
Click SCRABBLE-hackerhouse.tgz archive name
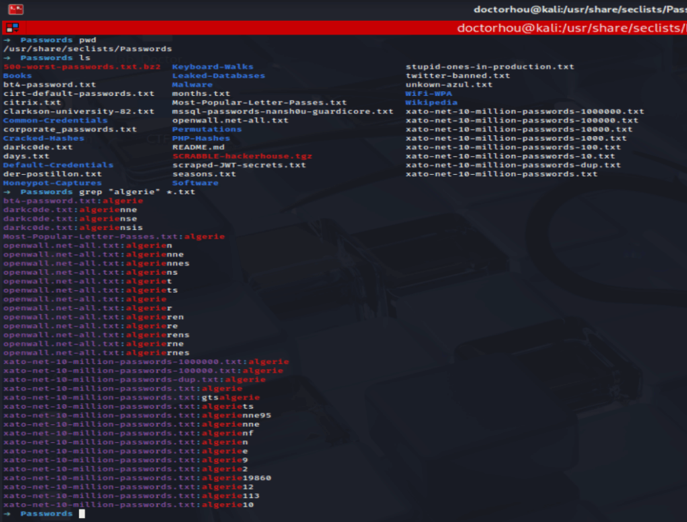click(242, 156)
